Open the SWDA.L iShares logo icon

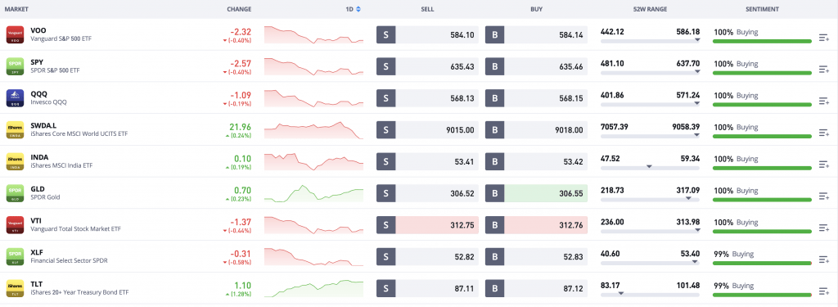[x=15, y=130]
